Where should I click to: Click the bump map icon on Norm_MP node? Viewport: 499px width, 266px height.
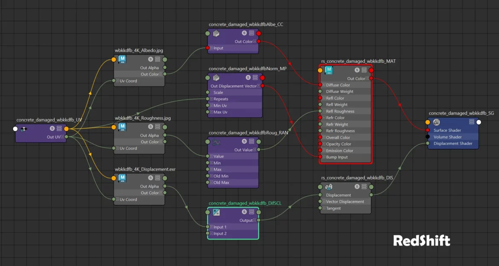[216, 78]
